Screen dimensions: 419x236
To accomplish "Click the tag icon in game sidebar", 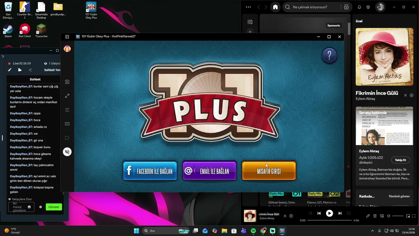I will click(x=67, y=138).
